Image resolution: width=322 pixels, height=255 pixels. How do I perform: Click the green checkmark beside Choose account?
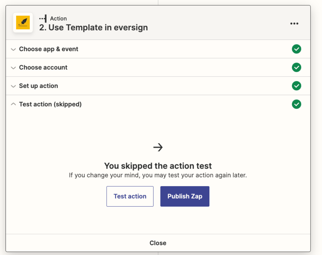296,67
